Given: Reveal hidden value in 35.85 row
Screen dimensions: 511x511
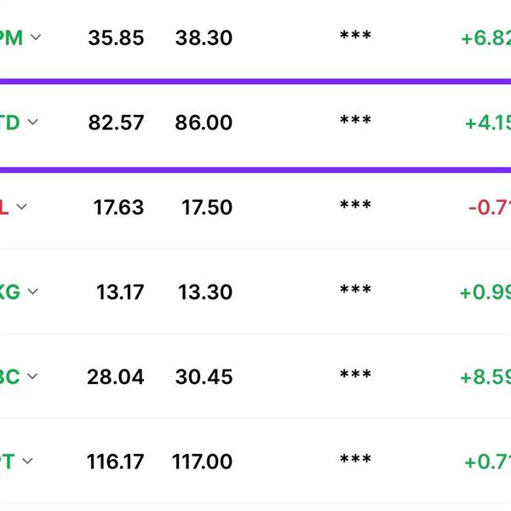Looking at the screenshot, I should pos(355,35).
